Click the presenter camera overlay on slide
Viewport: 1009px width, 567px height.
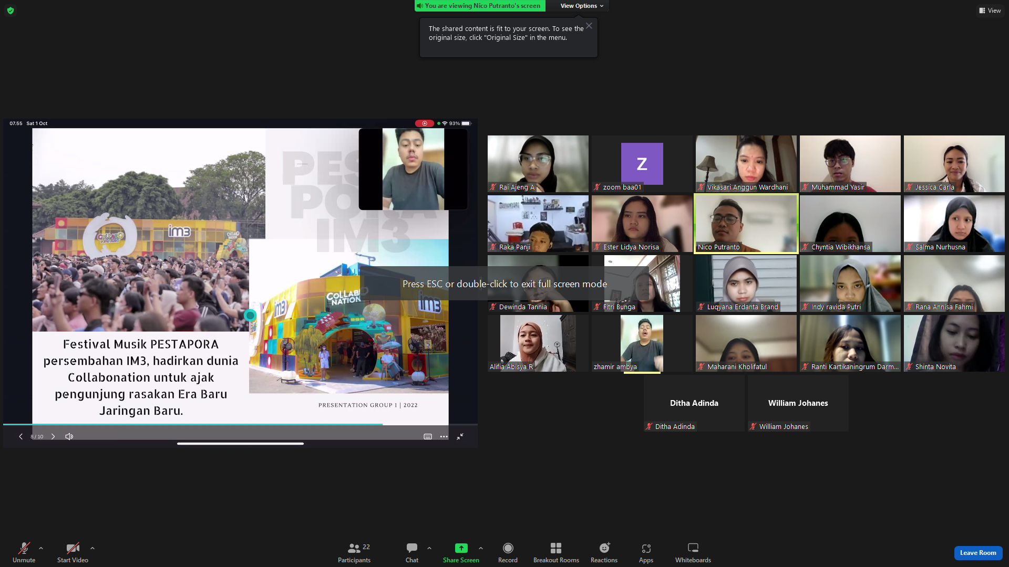click(x=413, y=169)
